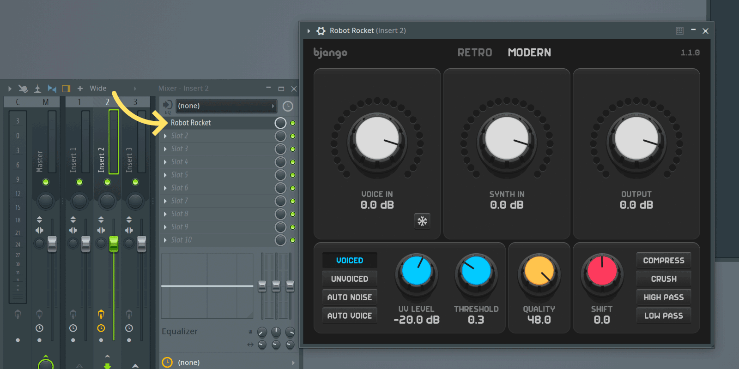The image size is (739, 369).
Task: Click the snowflake freeze icon under Voice In
Action: tap(422, 221)
